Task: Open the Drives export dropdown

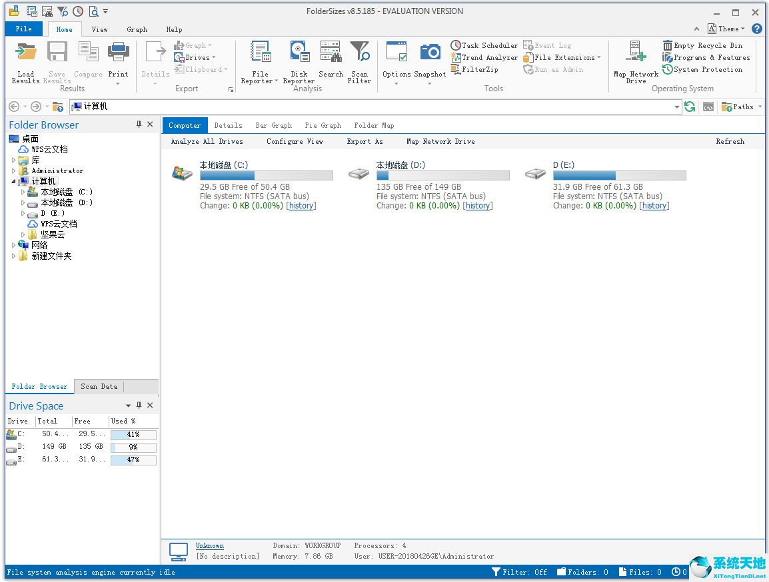Action: pos(195,57)
